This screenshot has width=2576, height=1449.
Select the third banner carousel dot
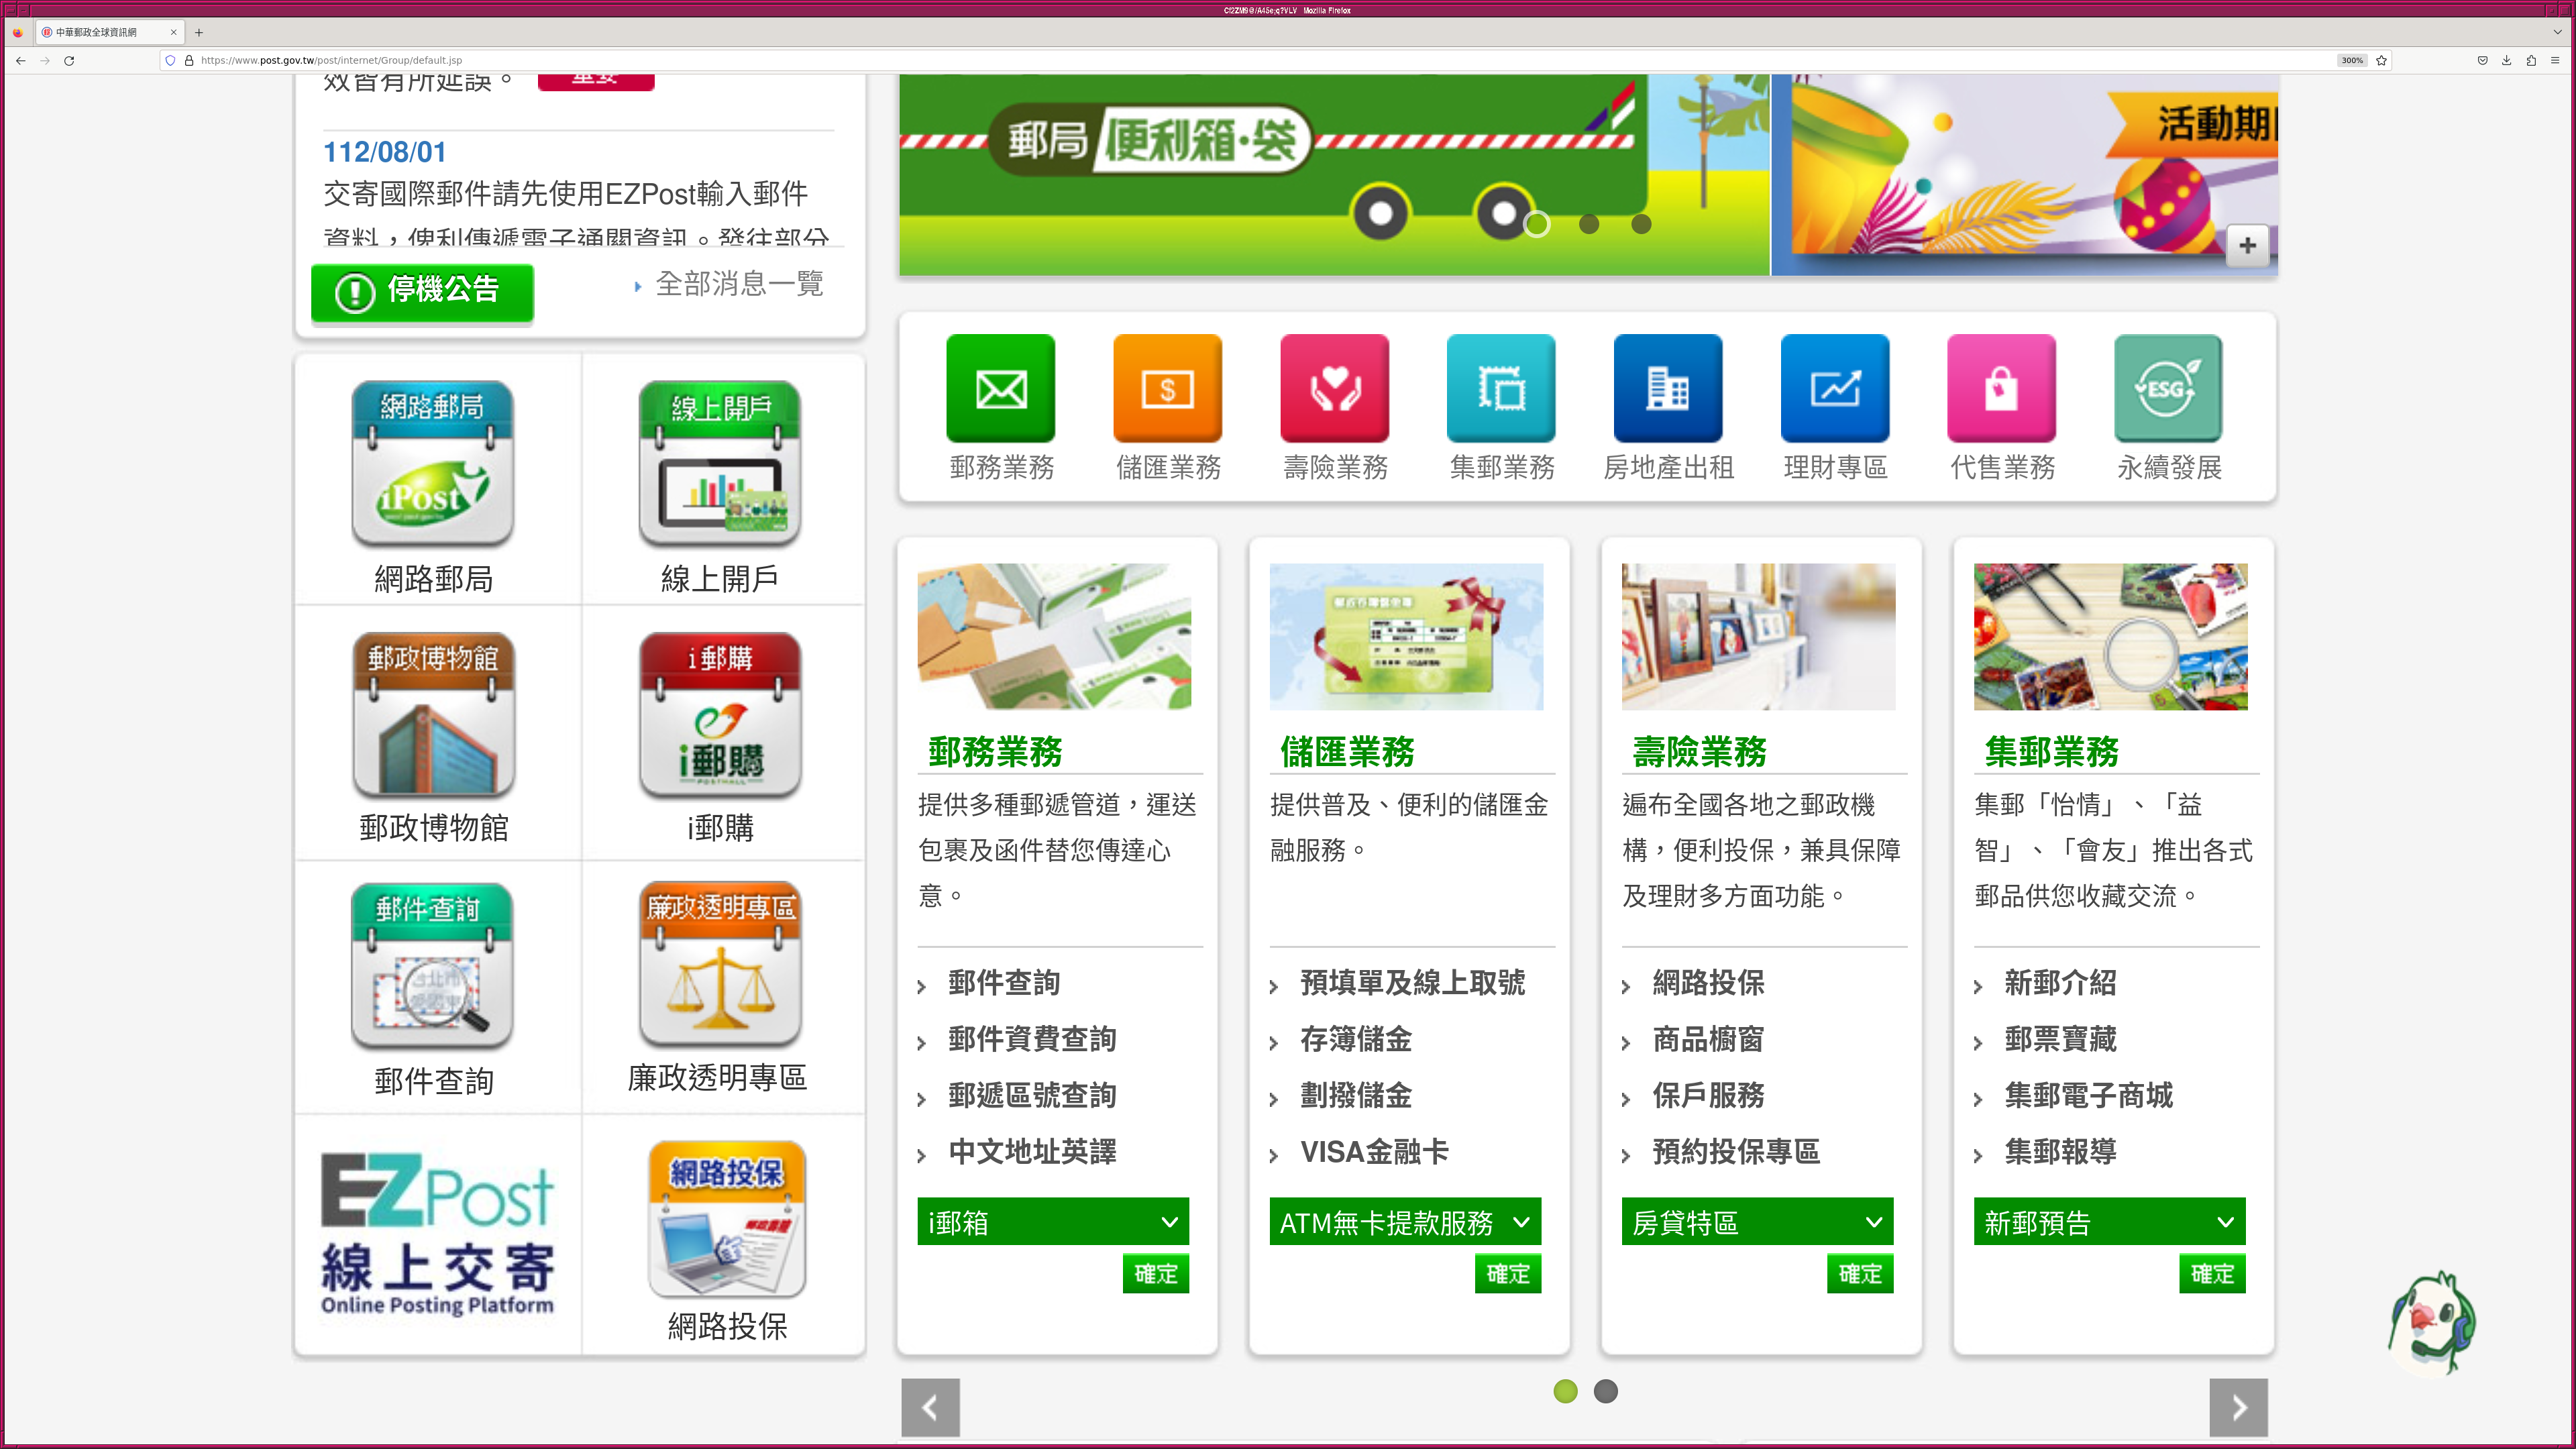pos(1640,224)
